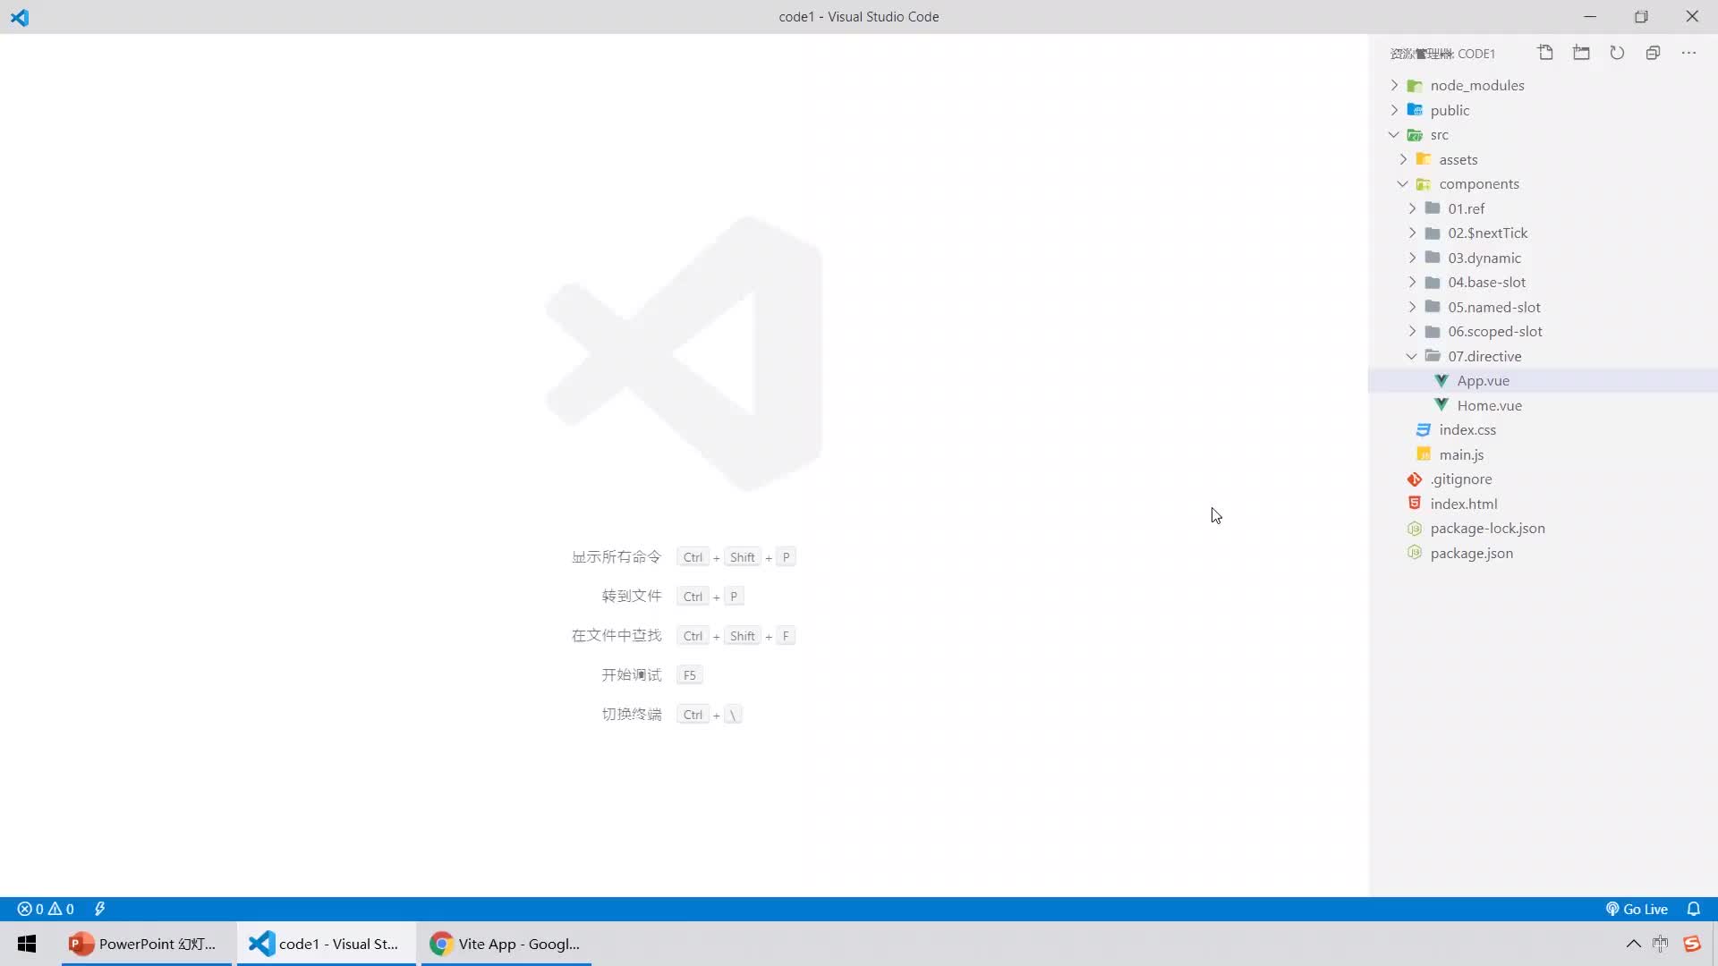
Task: Open the explorer more actions menu
Action: click(1688, 53)
